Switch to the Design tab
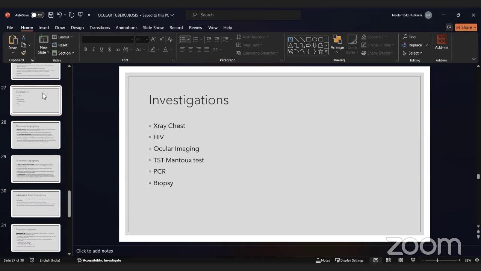This screenshot has width=481, height=271. click(x=77, y=27)
